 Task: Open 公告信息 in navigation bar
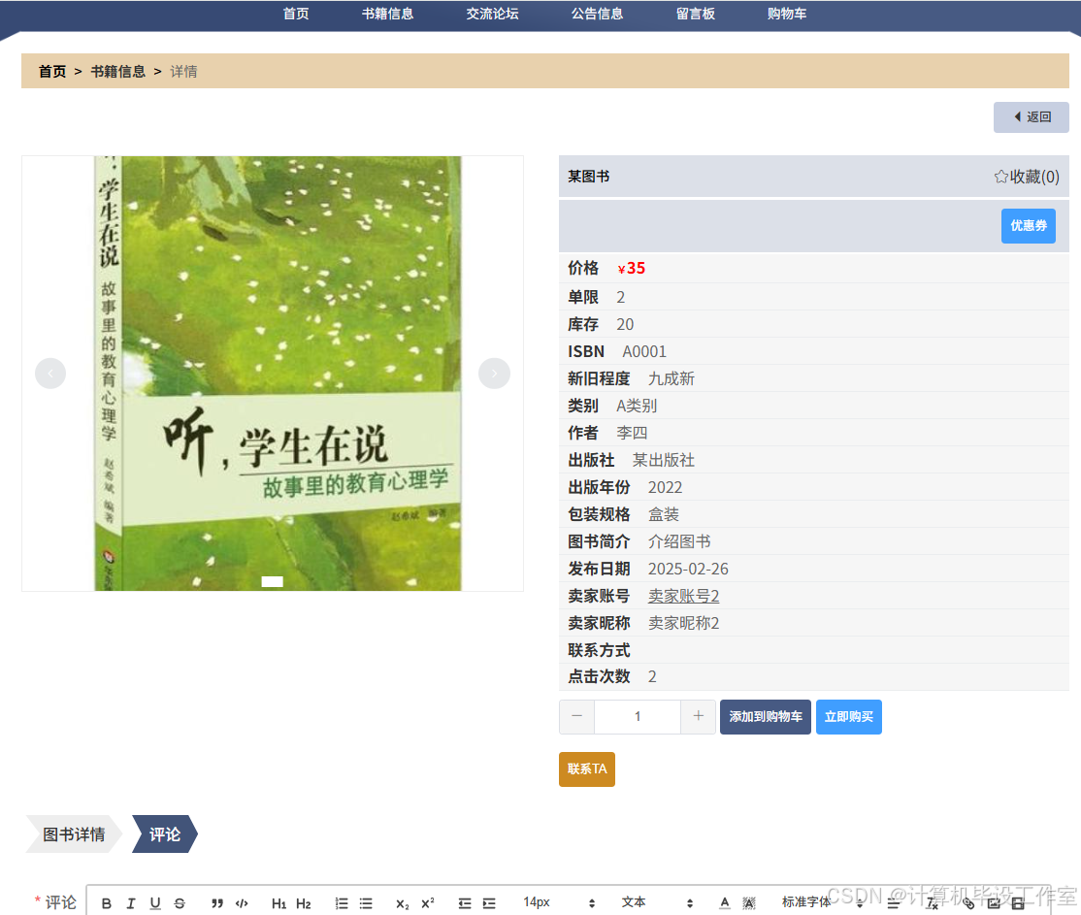pyautogui.click(x=597, y=14)
